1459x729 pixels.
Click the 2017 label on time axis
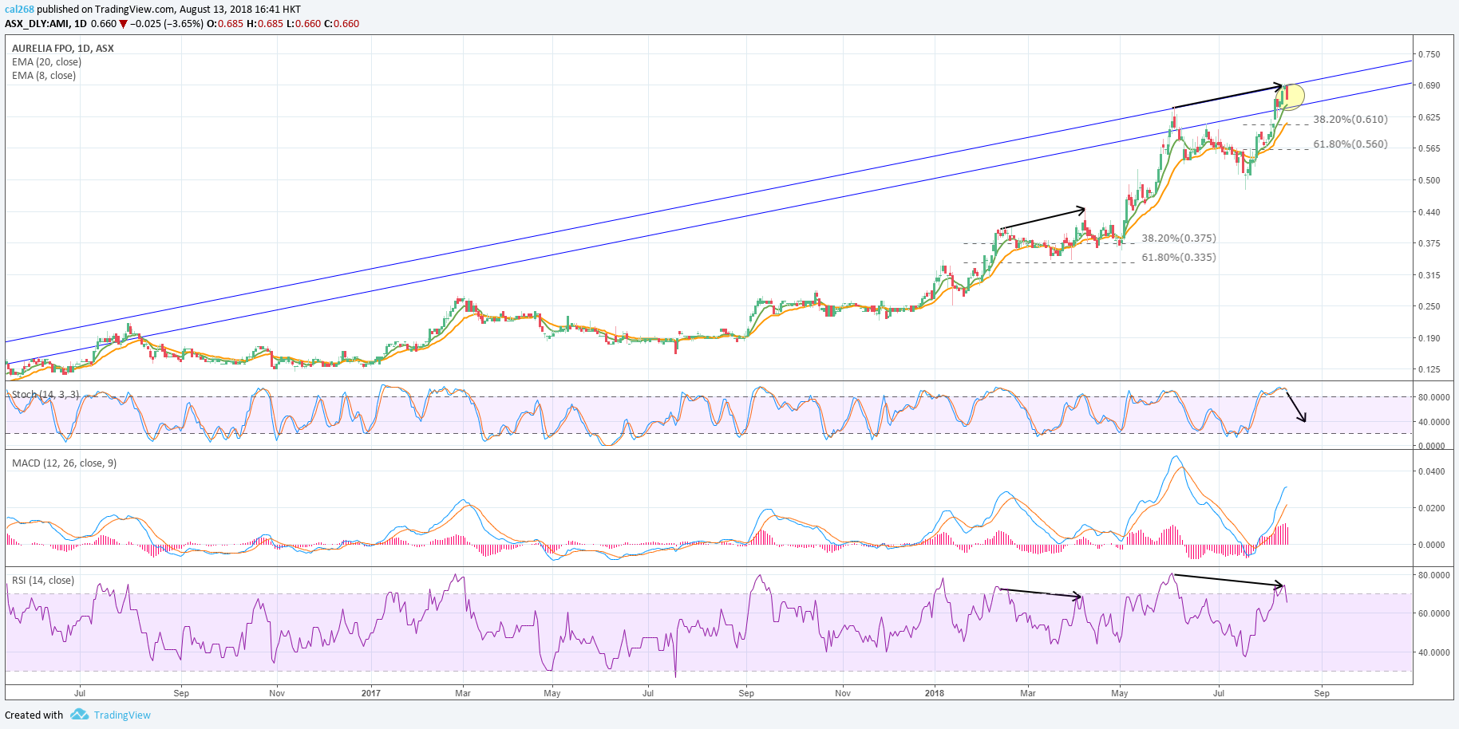click(371, 693)
